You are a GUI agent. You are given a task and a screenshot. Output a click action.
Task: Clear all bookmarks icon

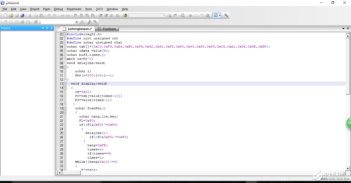click(x=93, y=15)
